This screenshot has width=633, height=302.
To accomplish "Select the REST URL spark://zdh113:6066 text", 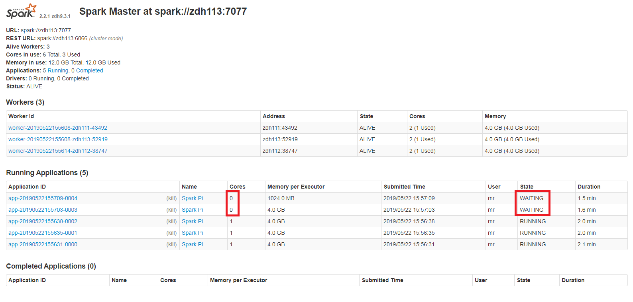I will pos(62,38).
